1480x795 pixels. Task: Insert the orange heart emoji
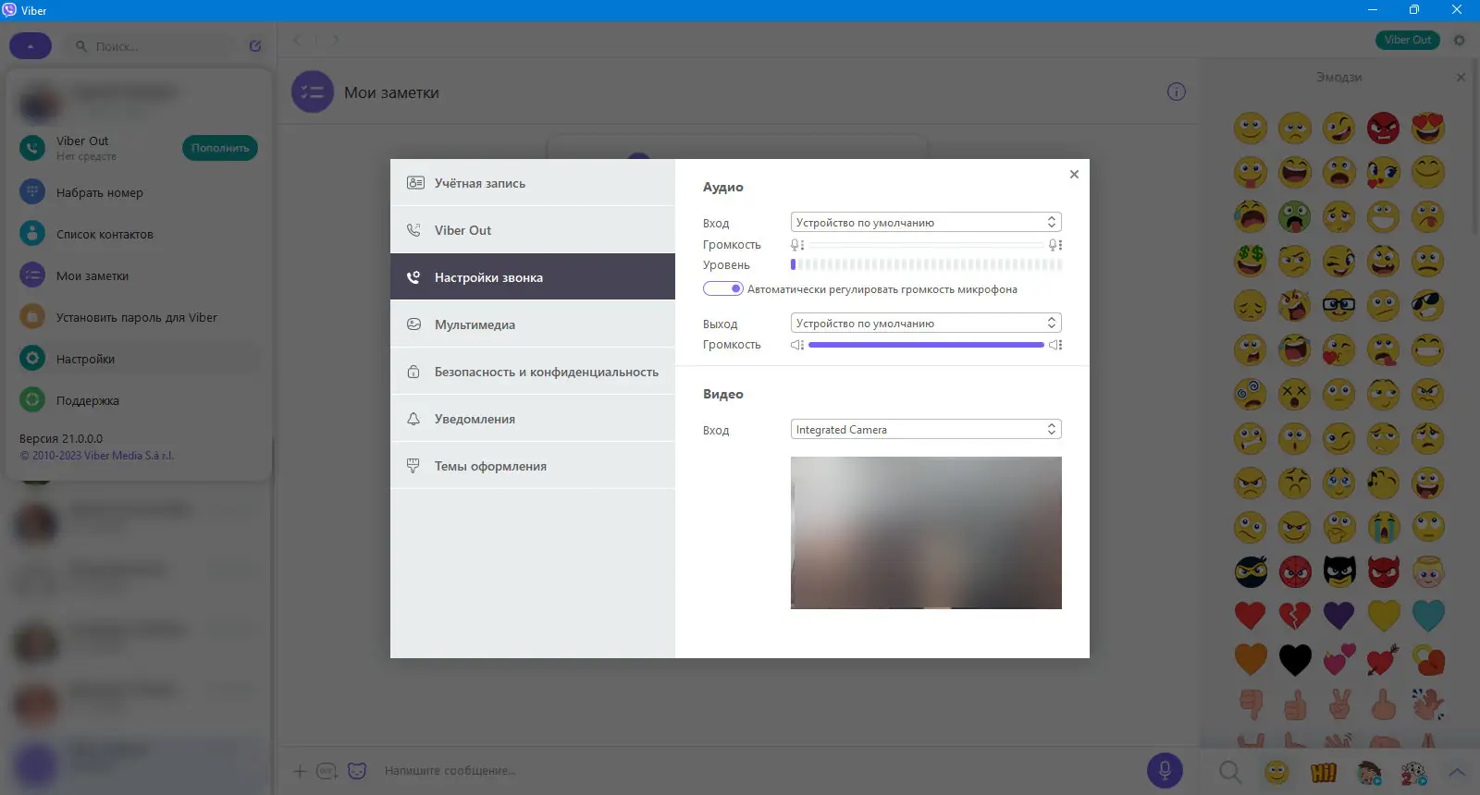click(1250, 660)
